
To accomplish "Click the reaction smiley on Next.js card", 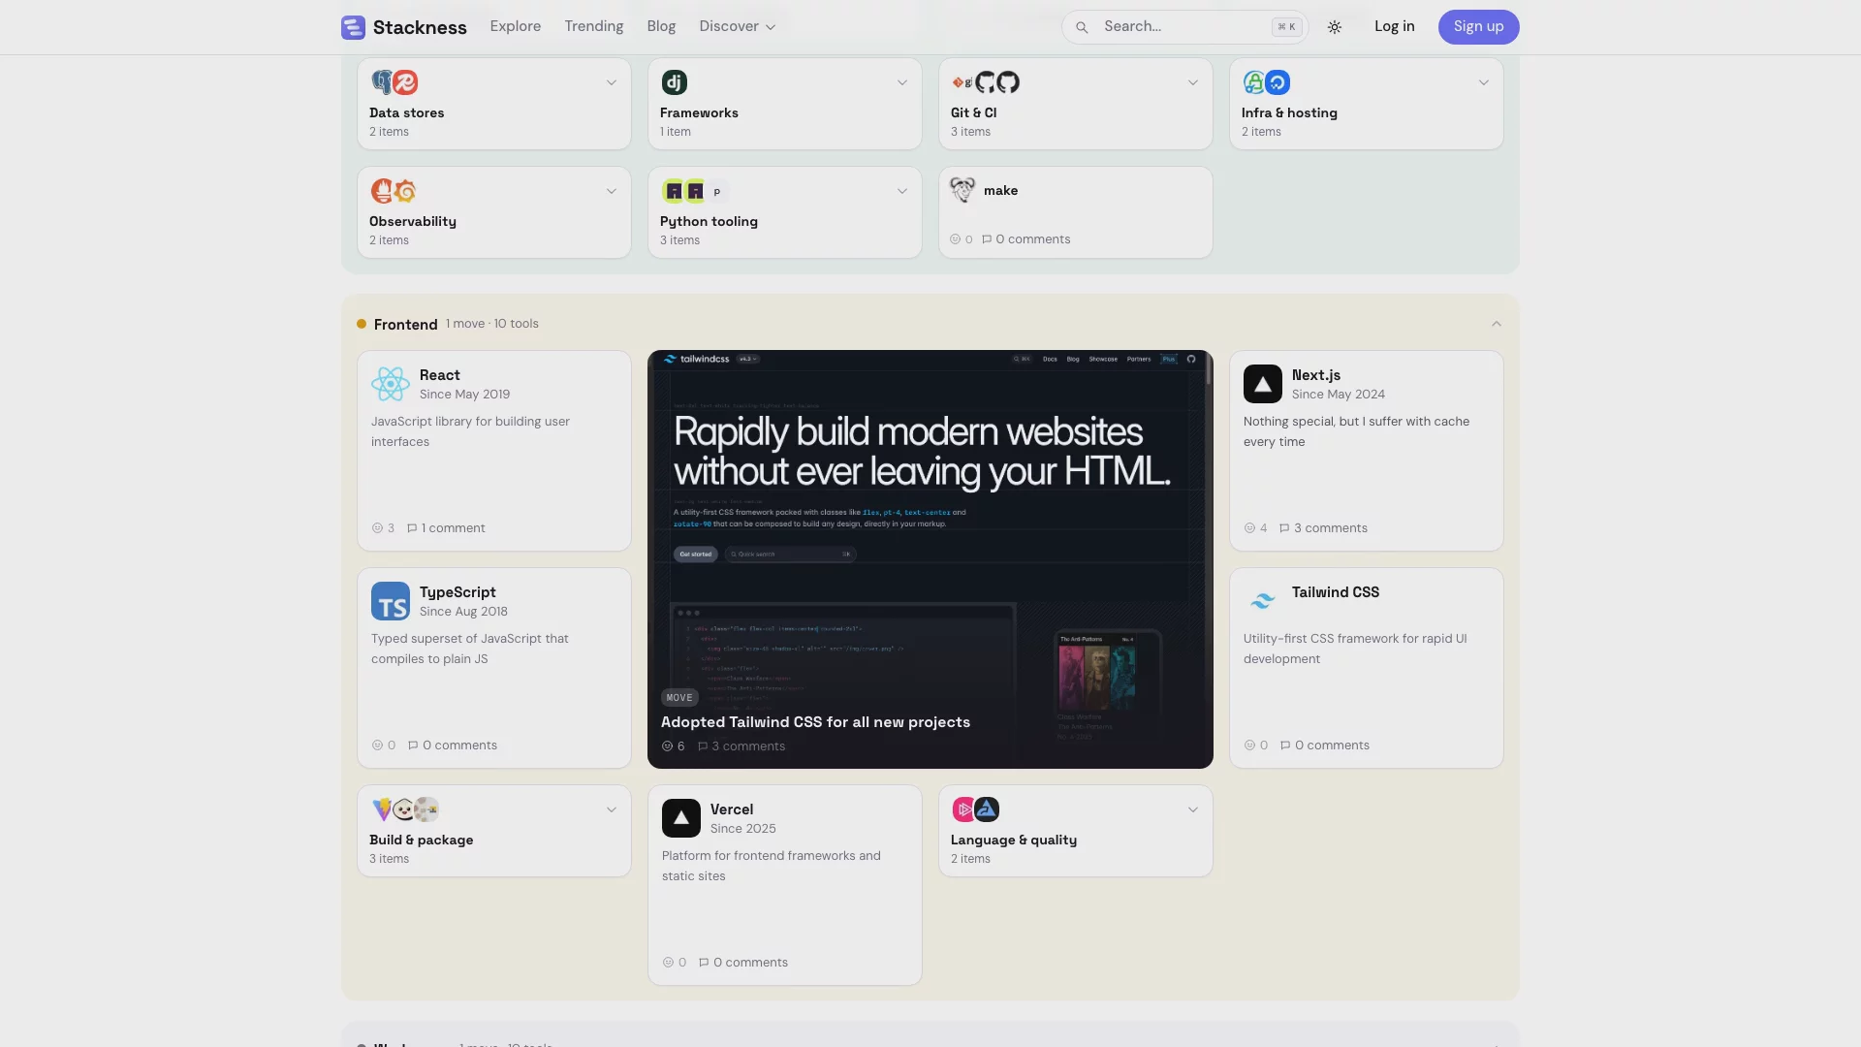I will (1249, 528).
